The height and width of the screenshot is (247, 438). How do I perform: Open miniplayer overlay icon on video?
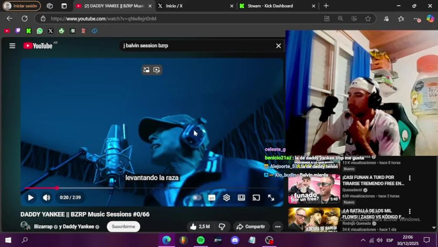pyautogui.click(x=146, y=70)
